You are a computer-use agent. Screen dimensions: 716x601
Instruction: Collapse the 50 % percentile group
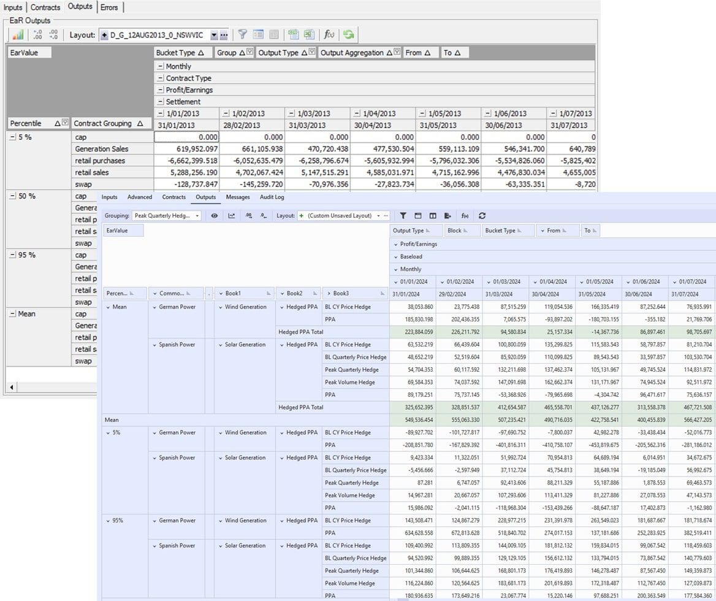pos(13,196)
